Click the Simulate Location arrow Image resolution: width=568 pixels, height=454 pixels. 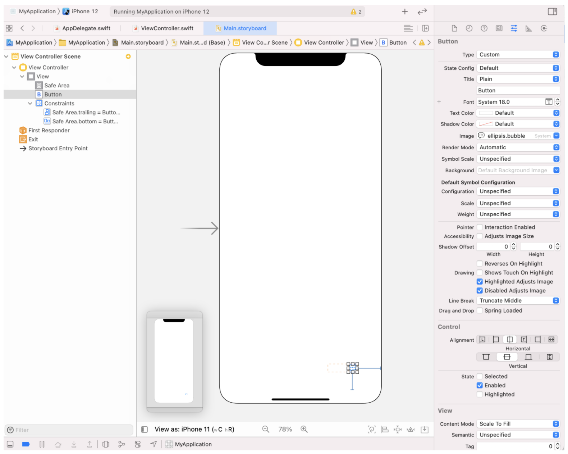[x=154, y=444]
